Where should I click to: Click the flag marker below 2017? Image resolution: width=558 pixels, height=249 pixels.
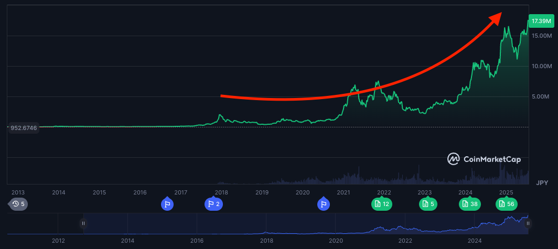(167, 204)
